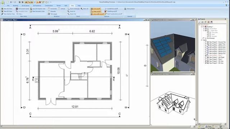The height and width of the screenshot is (129, 230).
Task: Click New 2D View in ribbon
Action: pyautogui.click(x=7, y=9)
